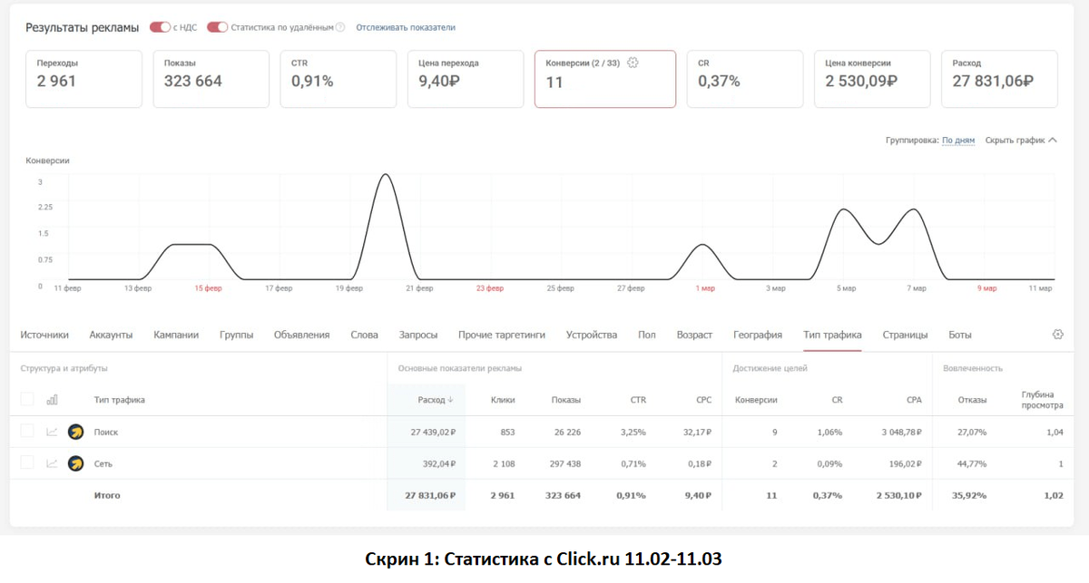1089x583 pixels.
Task: Switch to Объявления tab
Action: point(301,335)
